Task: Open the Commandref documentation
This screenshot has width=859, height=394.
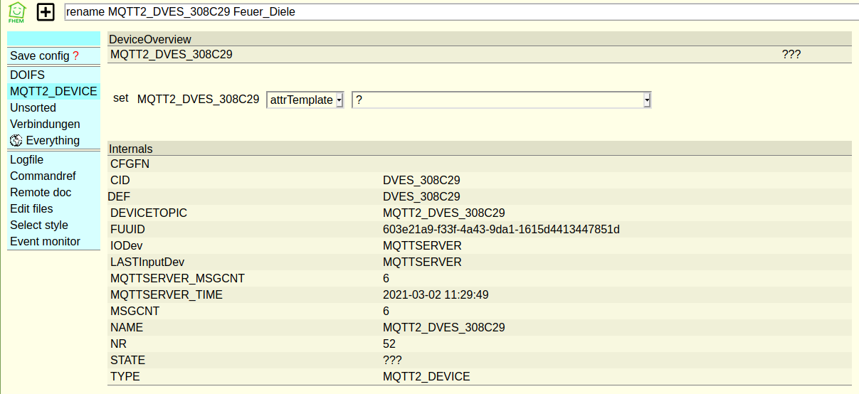Action: (x=43, y=176)
